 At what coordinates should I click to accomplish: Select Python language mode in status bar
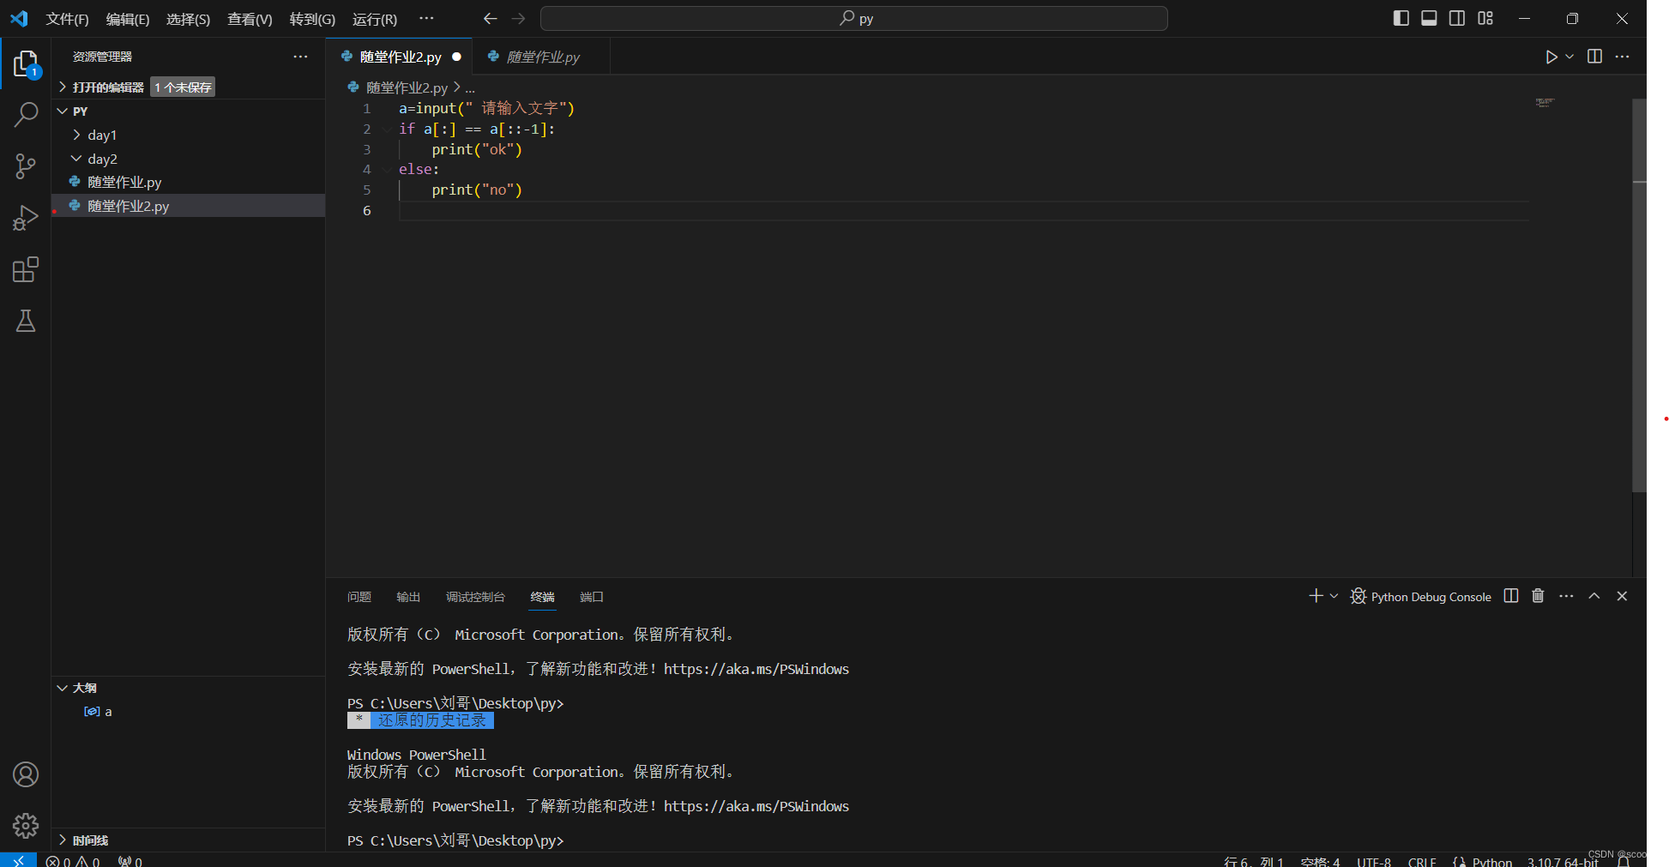(x=1492, y=861)
